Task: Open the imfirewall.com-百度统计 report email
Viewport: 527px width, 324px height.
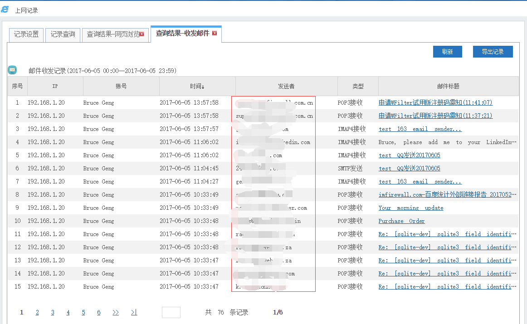Action: pos(444,195)
